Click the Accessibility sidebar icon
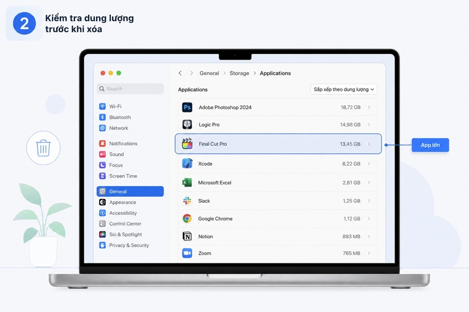This screenshot has height=312, width=469. pyautogui.click(x=102, y=213)
